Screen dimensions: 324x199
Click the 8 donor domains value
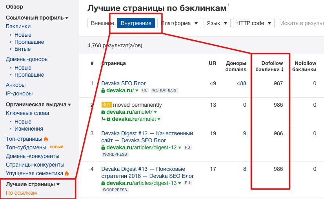pyautogui.click(x=244, y=169)
